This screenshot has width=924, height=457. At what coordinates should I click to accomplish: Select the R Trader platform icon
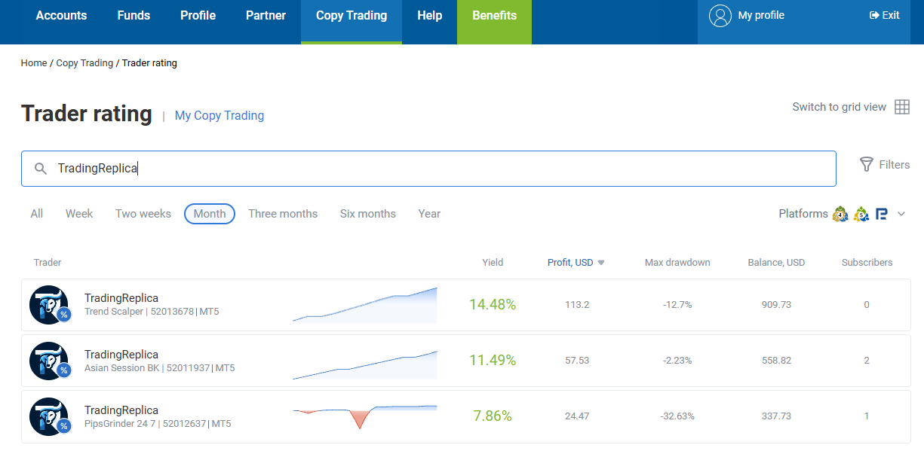click(x=882, y=215)
